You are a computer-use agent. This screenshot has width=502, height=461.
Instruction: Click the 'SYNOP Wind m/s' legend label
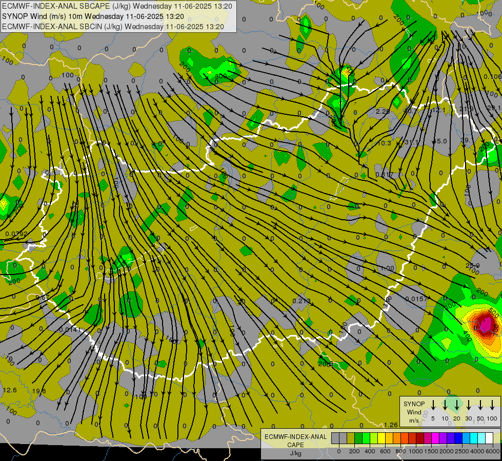(x=414, y=412)
